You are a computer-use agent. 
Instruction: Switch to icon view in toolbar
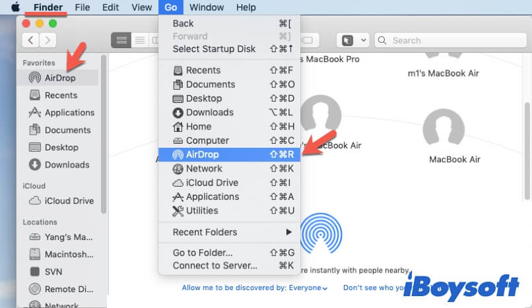(121, 40)
